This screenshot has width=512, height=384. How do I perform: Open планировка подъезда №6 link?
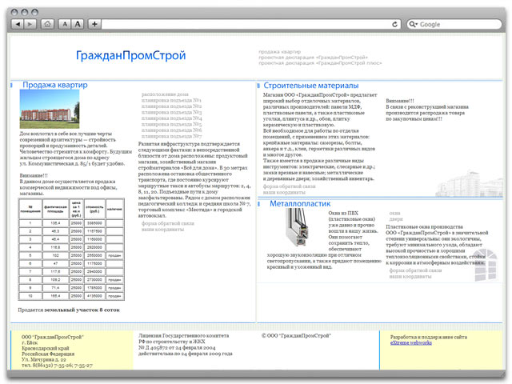(171, 130)
